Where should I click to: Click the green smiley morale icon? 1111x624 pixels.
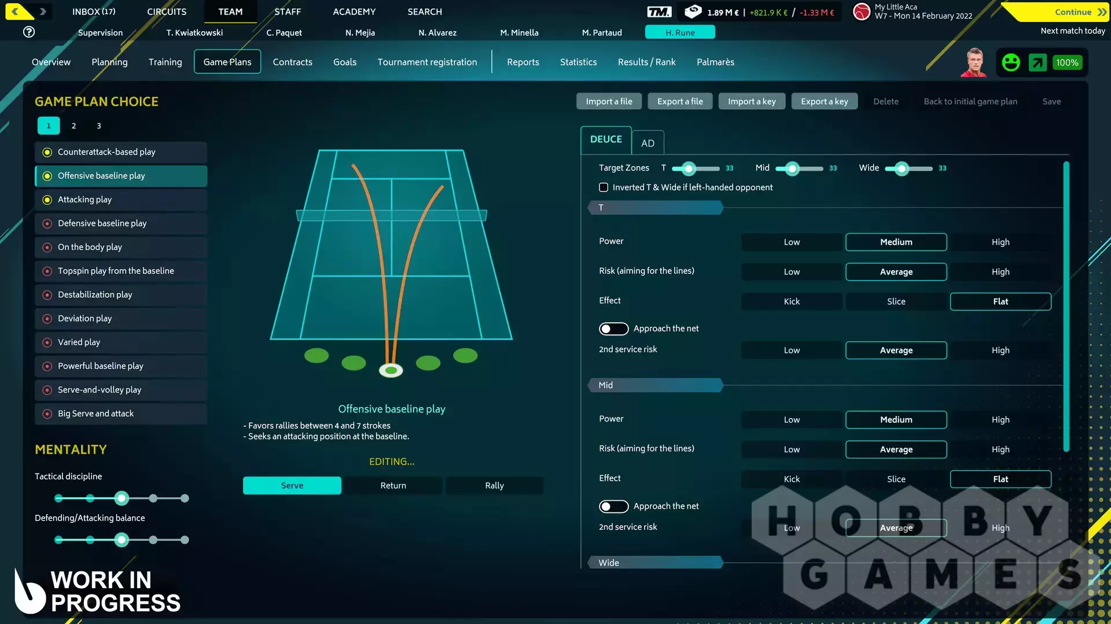click(x=1011, y=62)
